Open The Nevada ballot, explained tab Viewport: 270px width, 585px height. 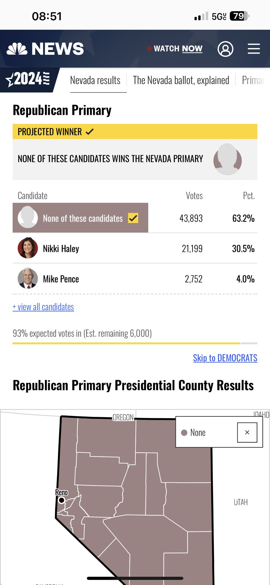pos(181,81)
